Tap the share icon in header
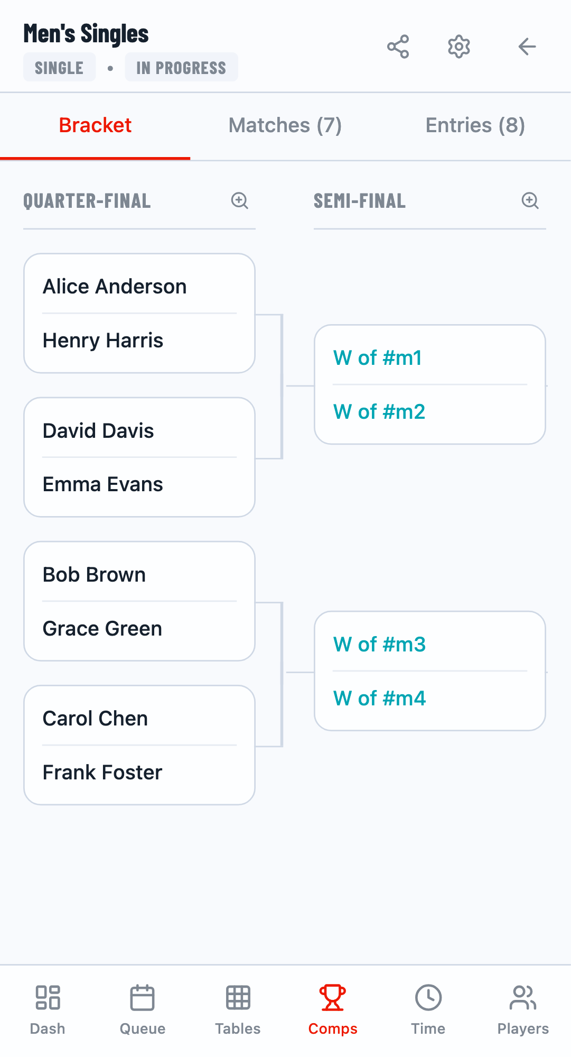This screenshot has width=571, height=1057. click(398, 47)
